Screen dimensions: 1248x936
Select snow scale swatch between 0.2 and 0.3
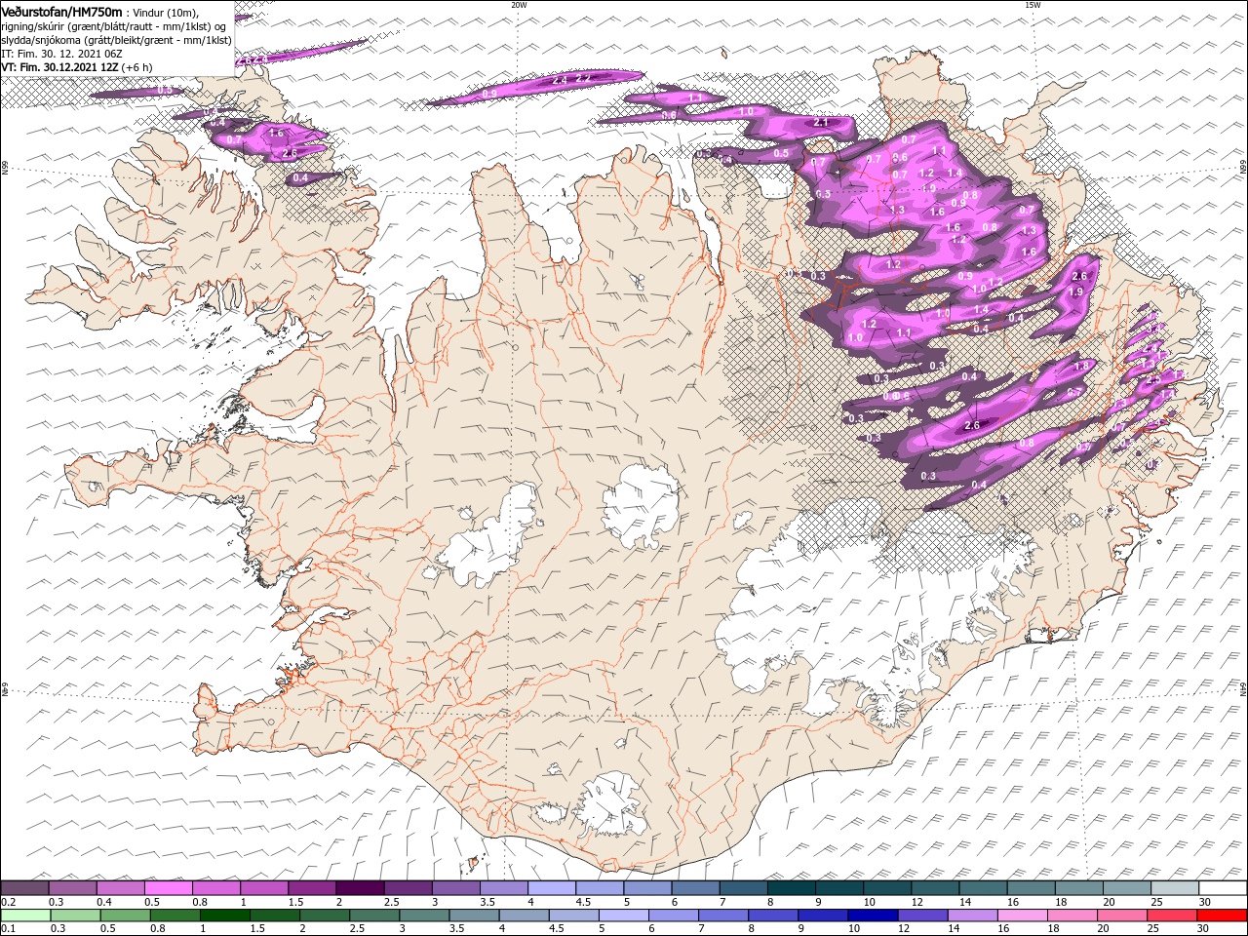click(24, 888)
